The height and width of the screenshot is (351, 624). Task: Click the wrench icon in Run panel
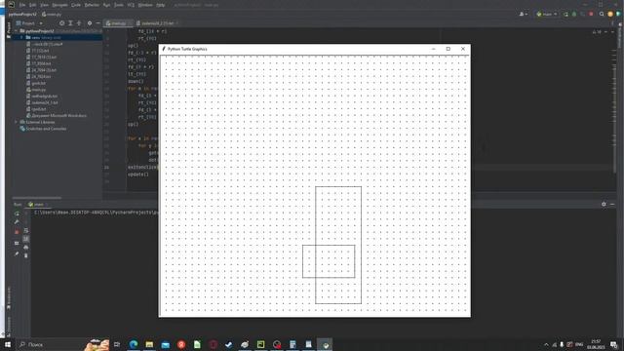point(17,222)
